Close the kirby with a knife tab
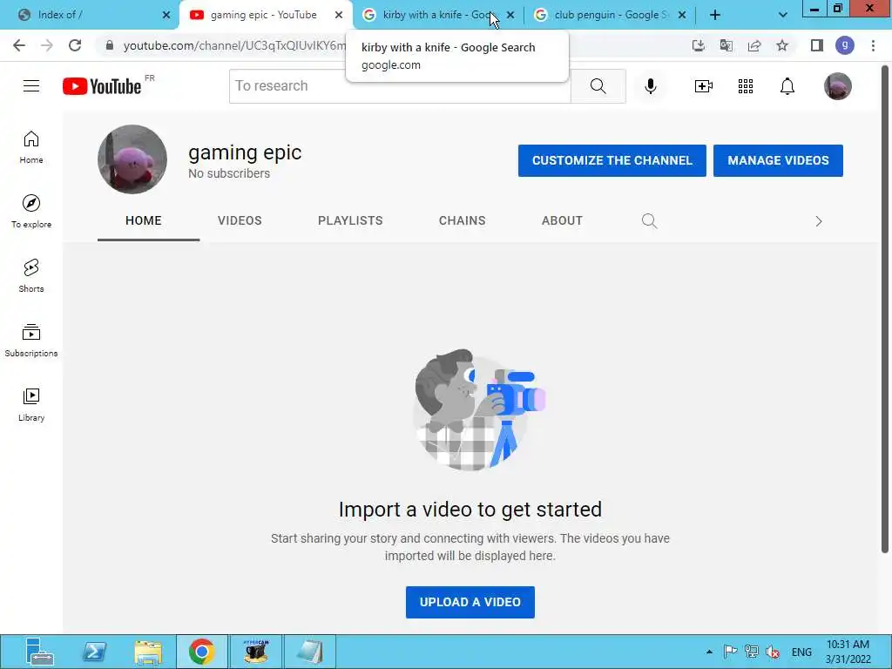 coord(510,16)
